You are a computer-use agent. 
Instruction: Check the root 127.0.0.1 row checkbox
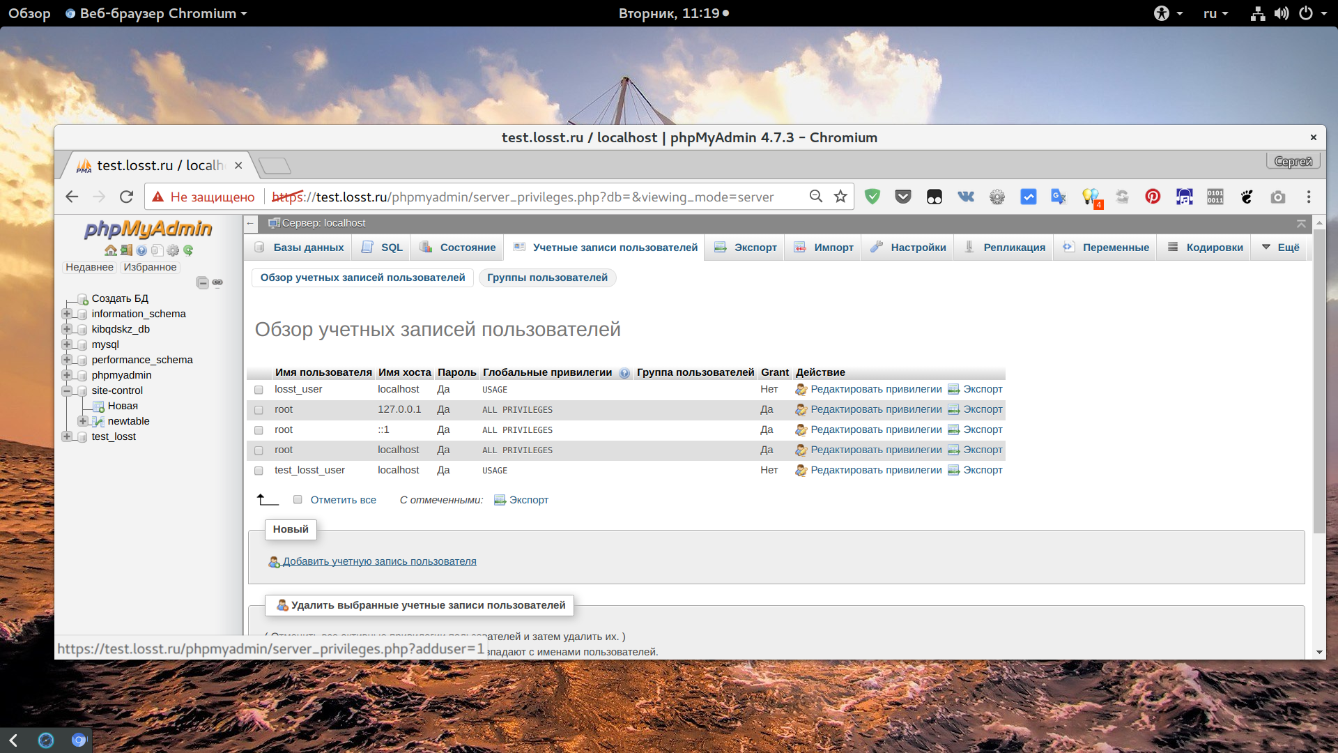[259, 411]
